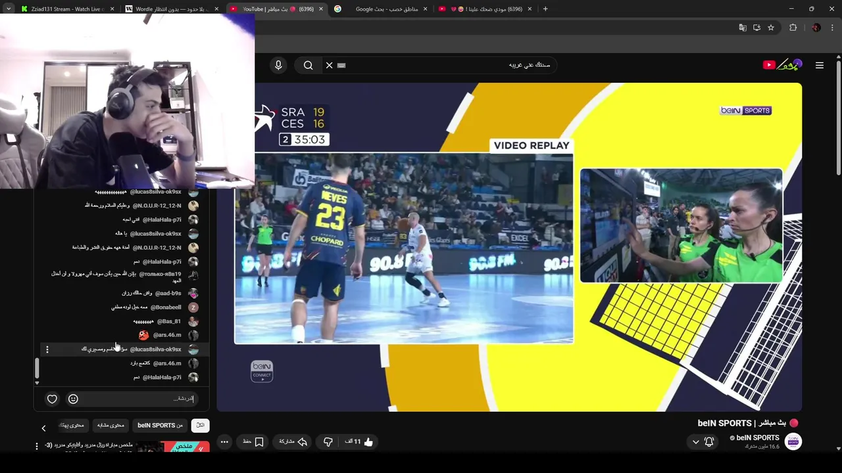Click the translate page icon in address bar
The image size is (842, 473).
(x=743, y=28)
